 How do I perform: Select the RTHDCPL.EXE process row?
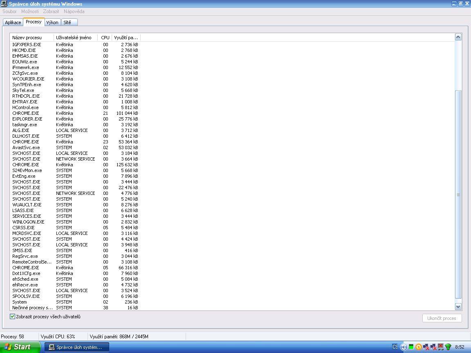click(x=75, y=96)
